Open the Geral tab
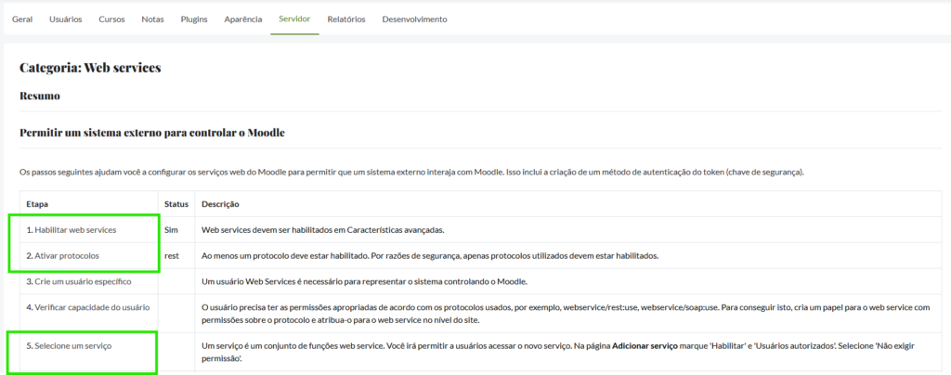Viewport: 951px width, 375px height. point(22,19)
